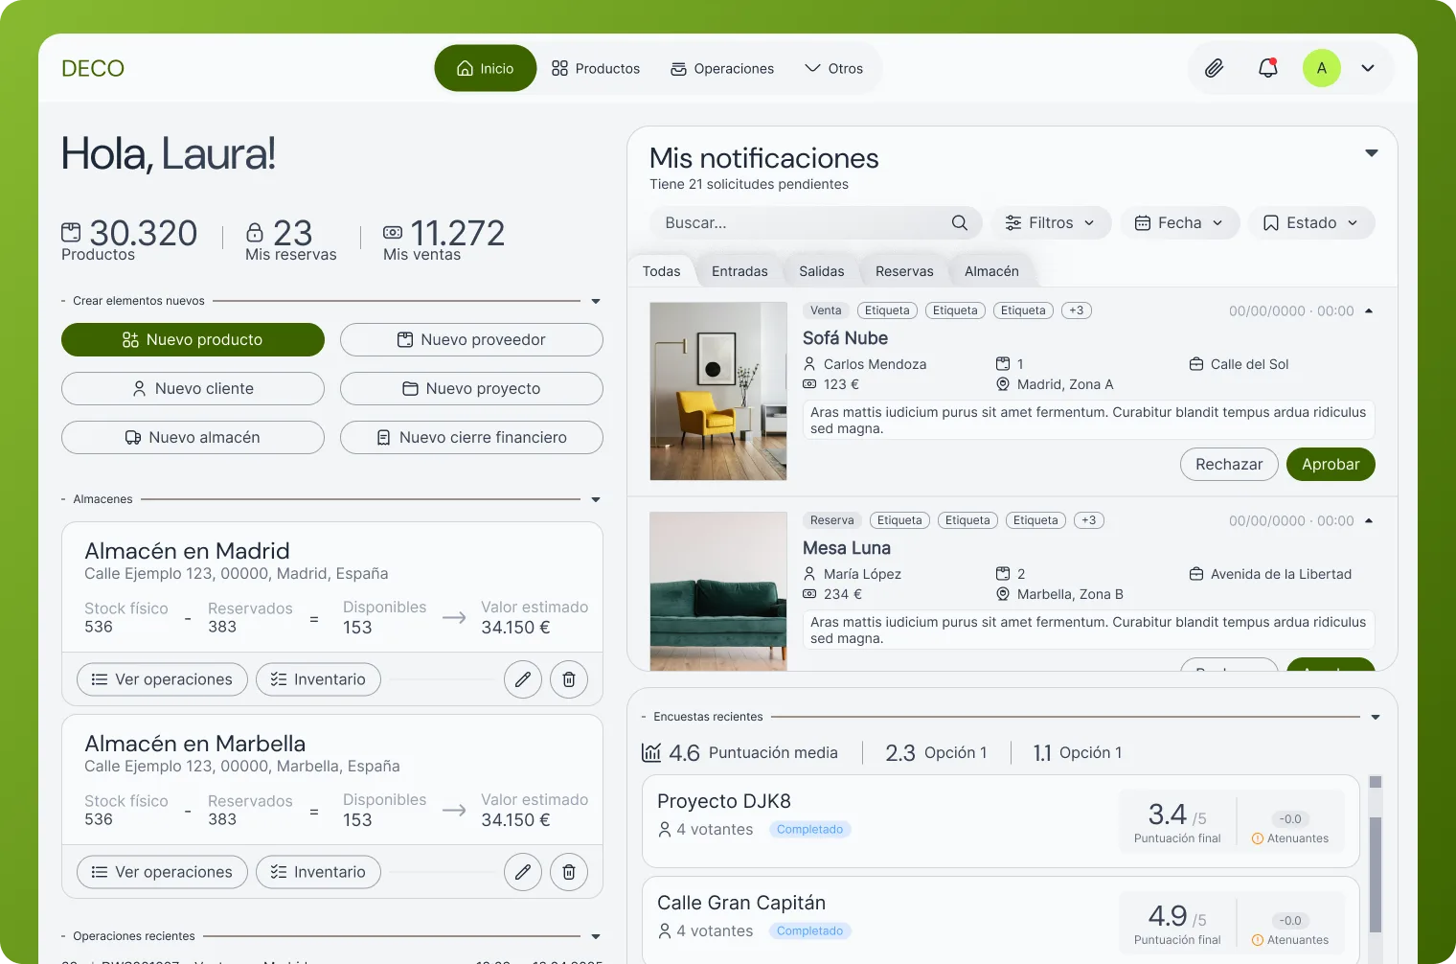Expand the Operaciones recientes section

coord(596,936)
